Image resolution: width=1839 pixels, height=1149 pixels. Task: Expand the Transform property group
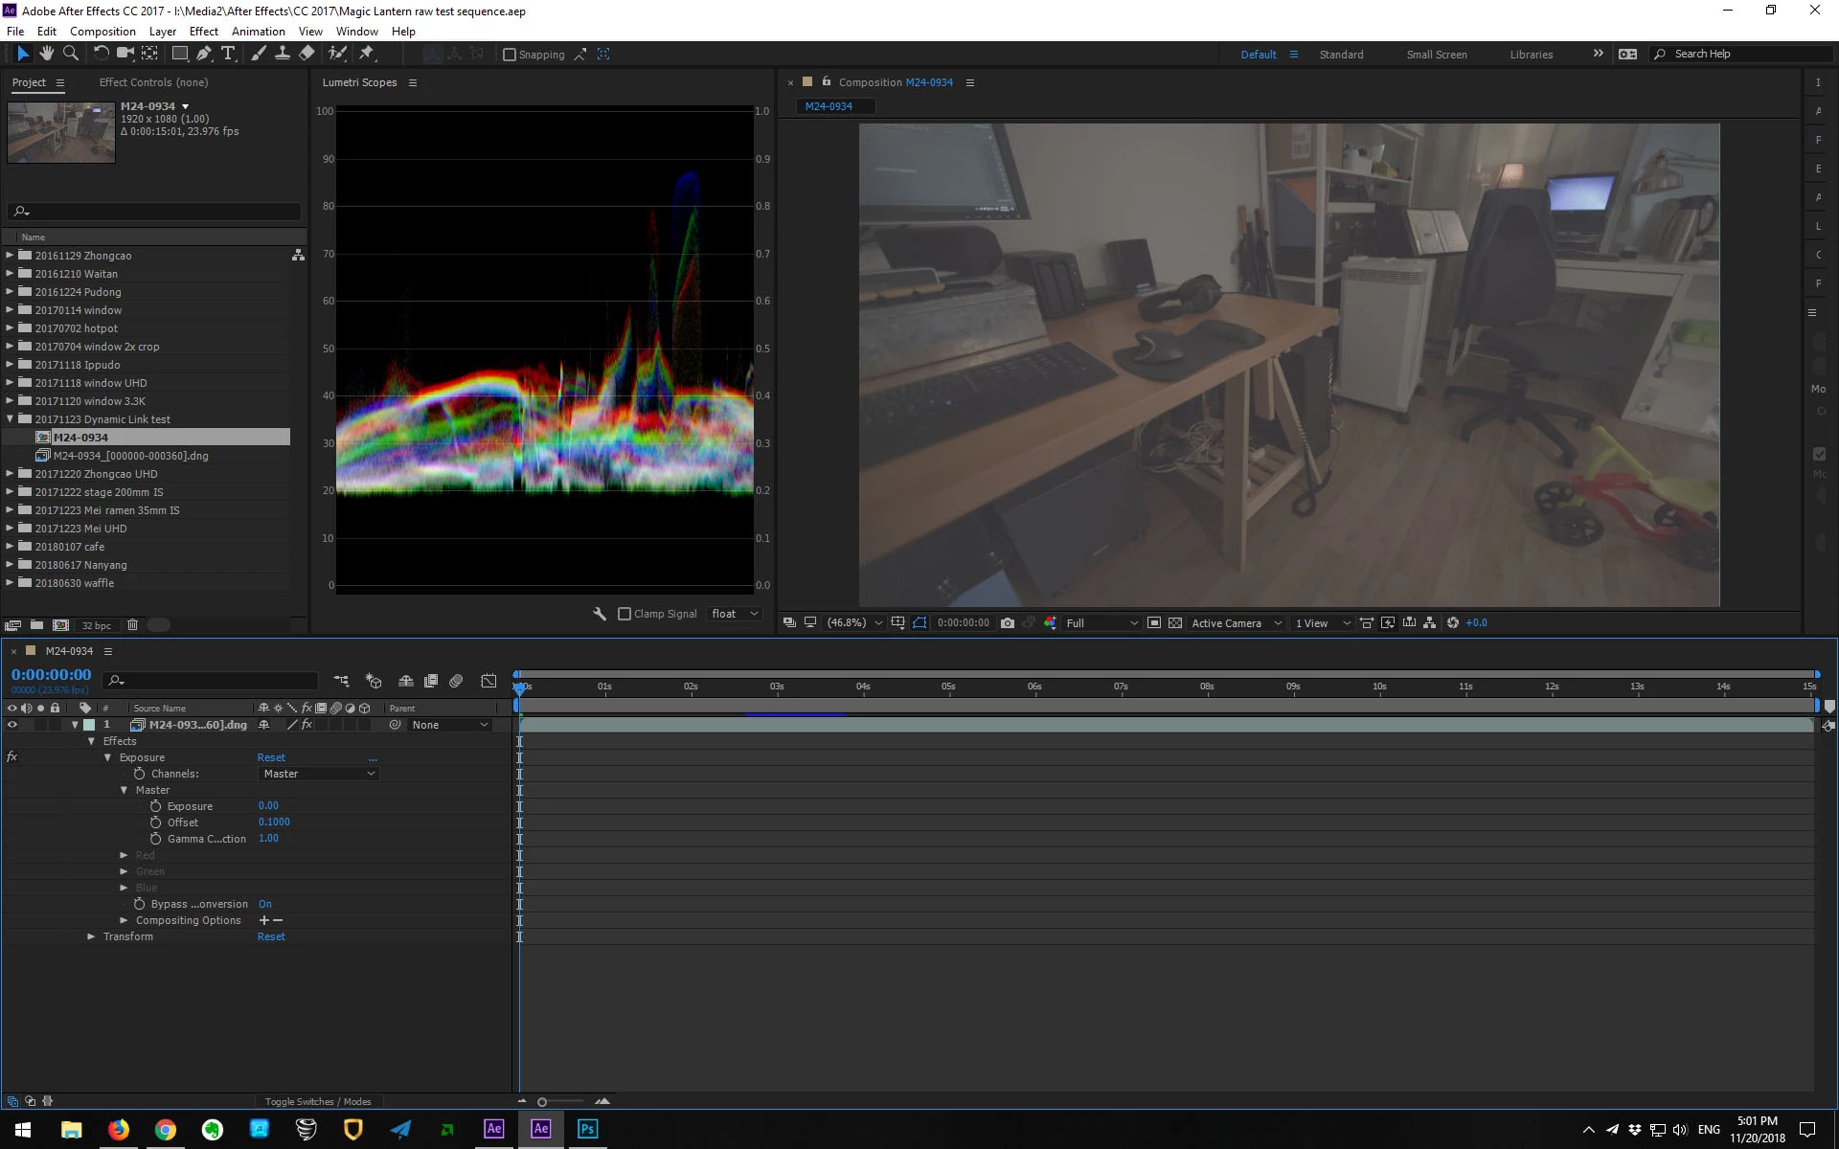click(91, 936)
